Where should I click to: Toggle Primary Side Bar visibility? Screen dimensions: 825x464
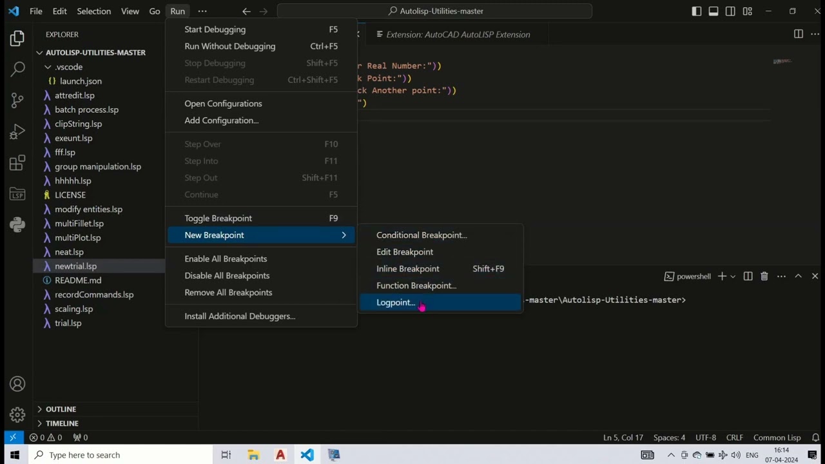(x=697, y=11)
